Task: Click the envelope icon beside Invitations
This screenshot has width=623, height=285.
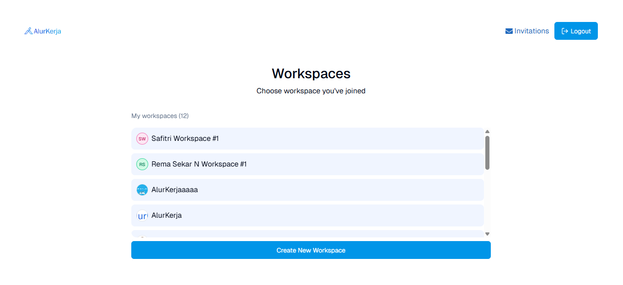Action: tap(509, 31)
